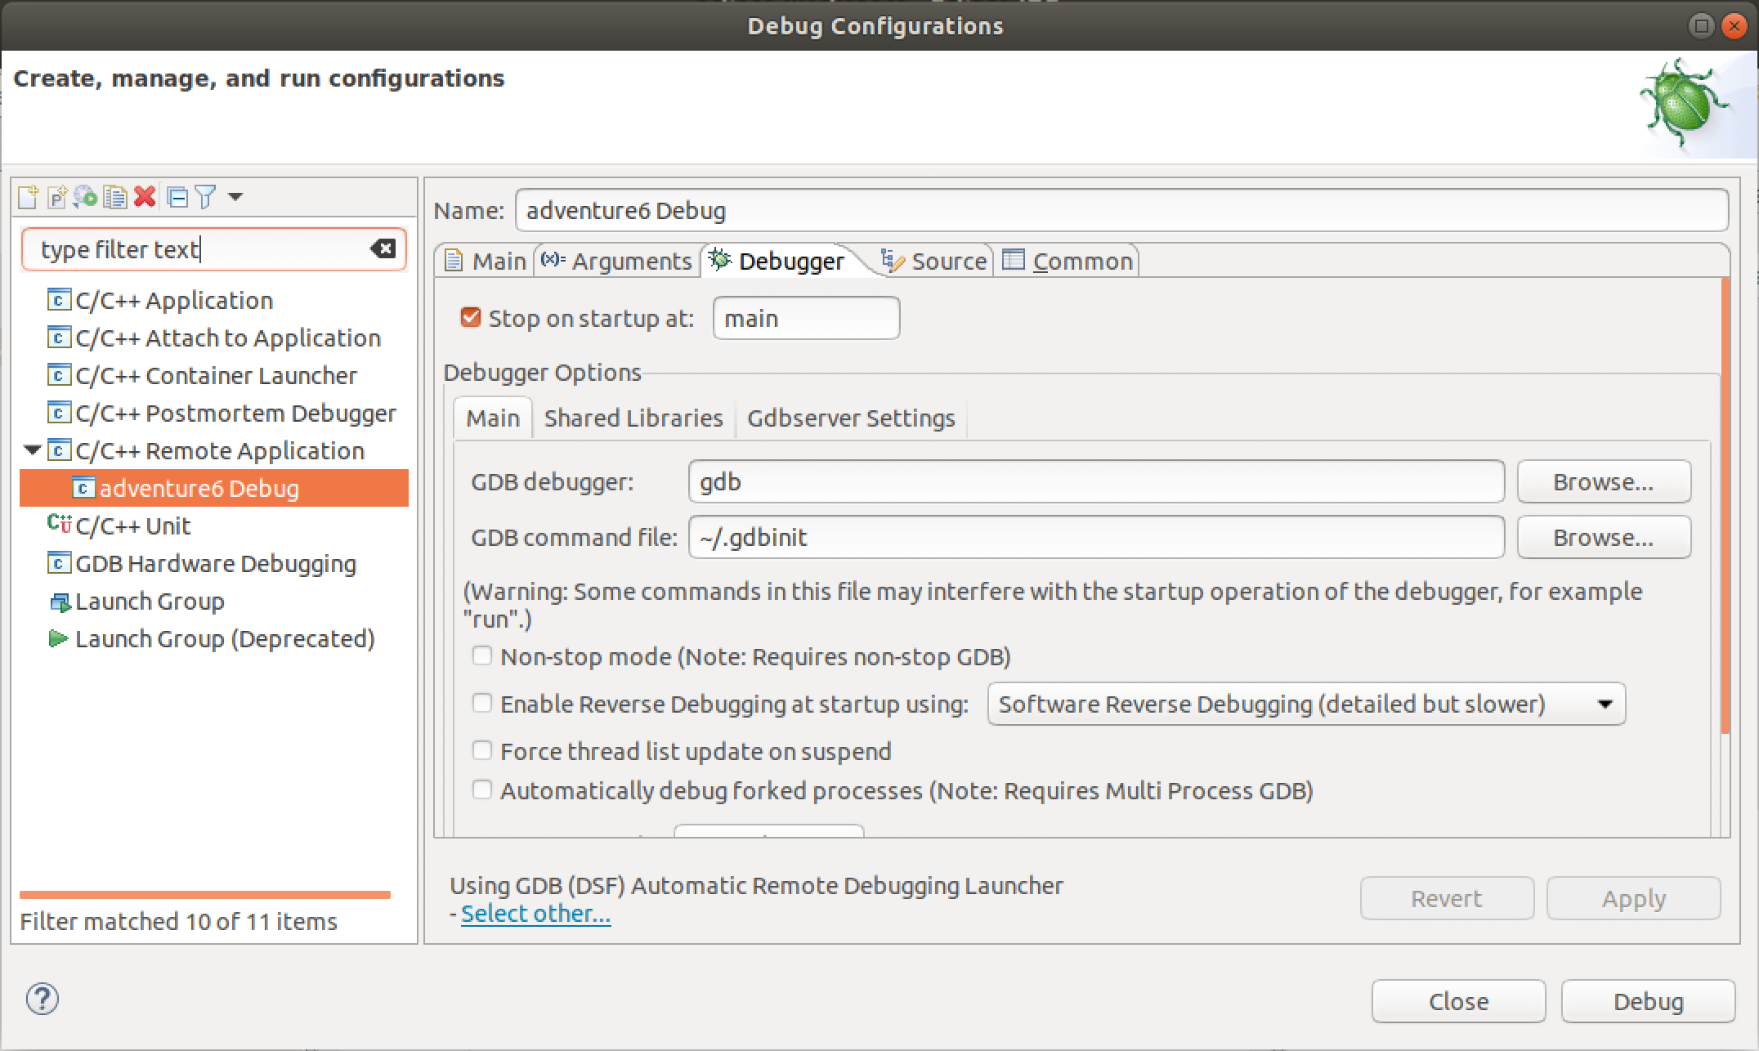
Task: Click the filter funnel icon
Action: point(205,197)
